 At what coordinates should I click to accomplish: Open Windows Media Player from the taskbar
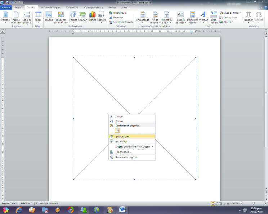pos(71,210)
